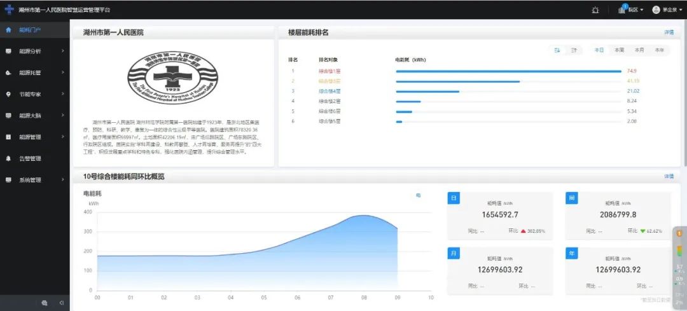
Task: Click 综合楼4层 ranking entry
Action: pyautogui.click(x=330, y=91)
